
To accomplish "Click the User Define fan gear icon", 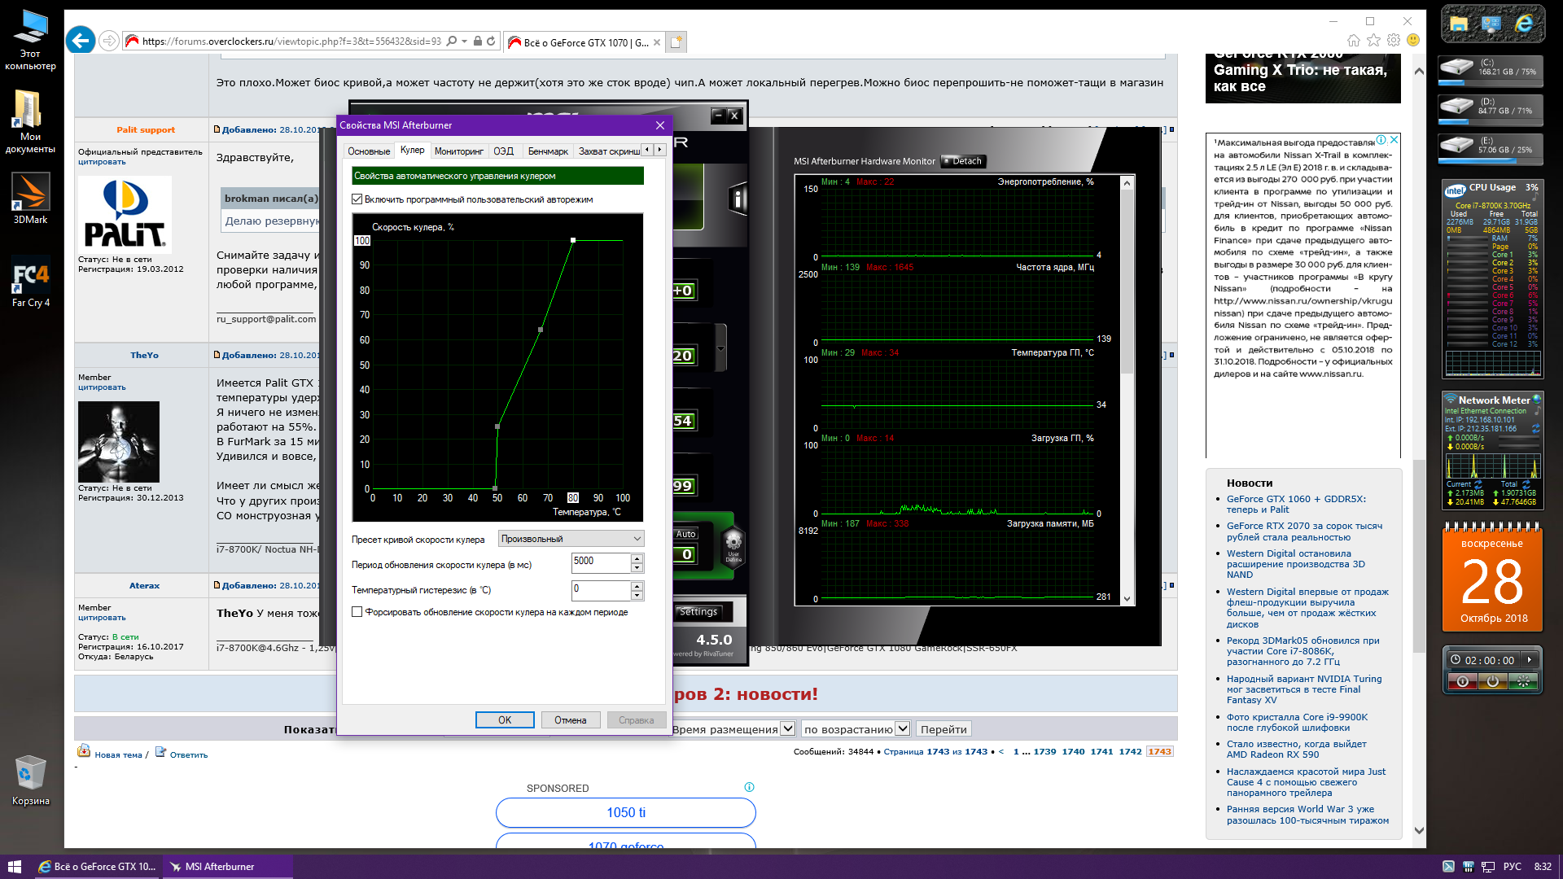I will (x=733, y=544).
